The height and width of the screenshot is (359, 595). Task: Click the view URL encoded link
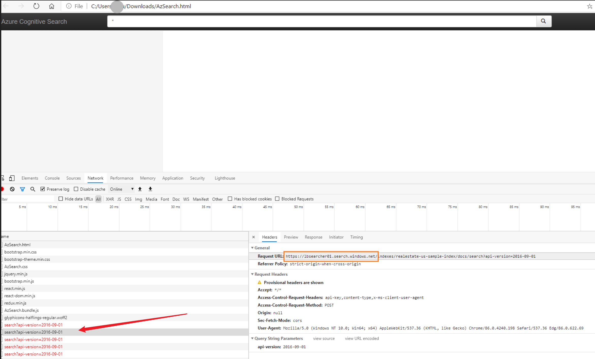pyautogui.click(x=362, y=338)
